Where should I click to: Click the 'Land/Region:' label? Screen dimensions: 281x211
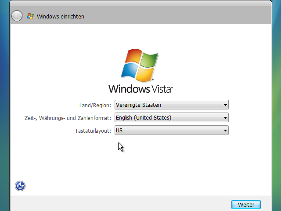pos(95,105)
